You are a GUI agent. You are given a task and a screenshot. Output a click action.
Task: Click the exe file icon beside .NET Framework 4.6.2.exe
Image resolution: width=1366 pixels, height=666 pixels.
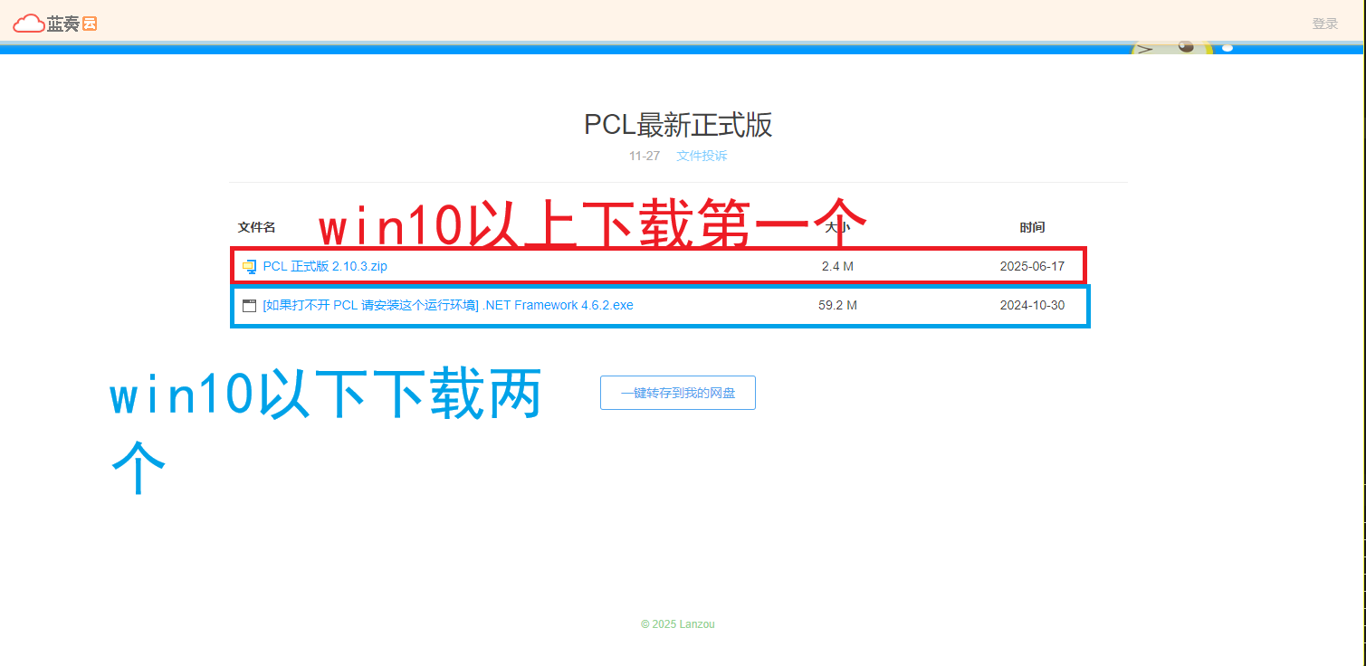tap(249, 305)
